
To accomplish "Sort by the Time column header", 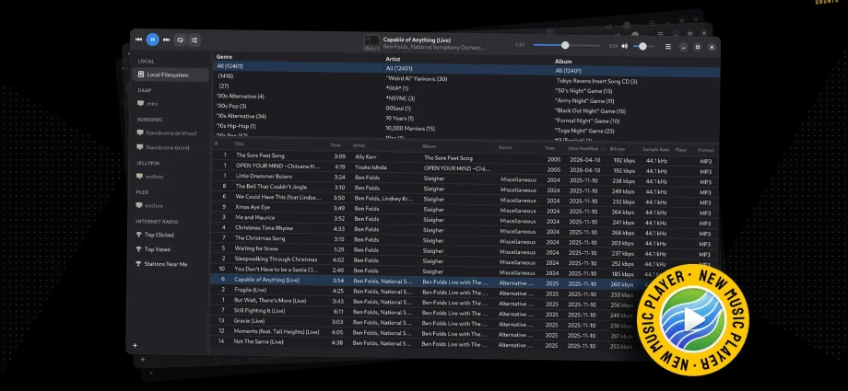I will point(336,145).
